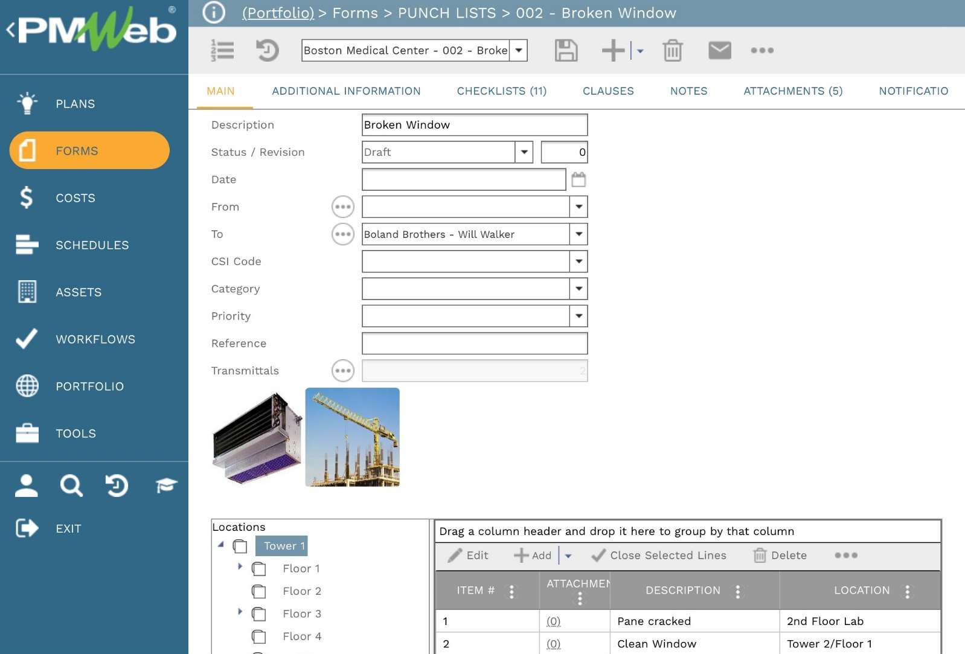Expand the Status Draft dropdown
Screen dimensions: 965x654
524,152
